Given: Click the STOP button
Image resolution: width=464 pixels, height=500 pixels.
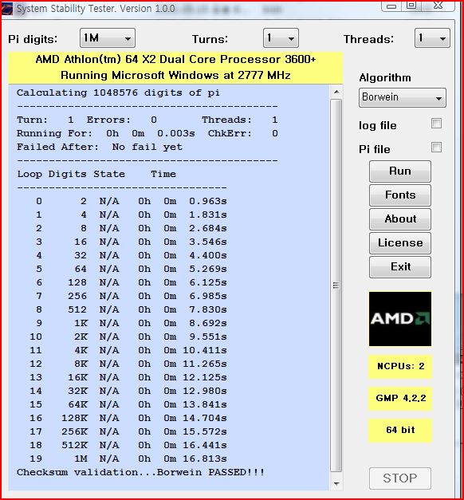Looking at the screenshot, I should click(400, 478).
